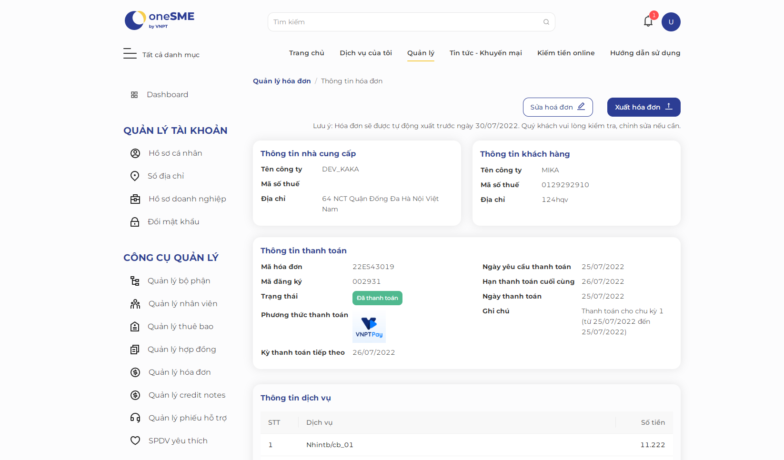Open Tin tức - Khuyến mại menu
The width and height of the screenshot is (784, 460).
(486, 53)
